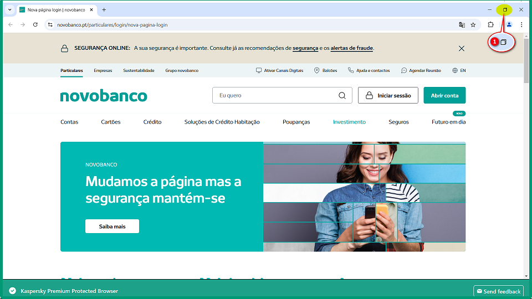Image resolution: width=532 pixels, height=299 pixels.
Task: Open the Extensions puzzle icon
Action: [x=490, y=25]
